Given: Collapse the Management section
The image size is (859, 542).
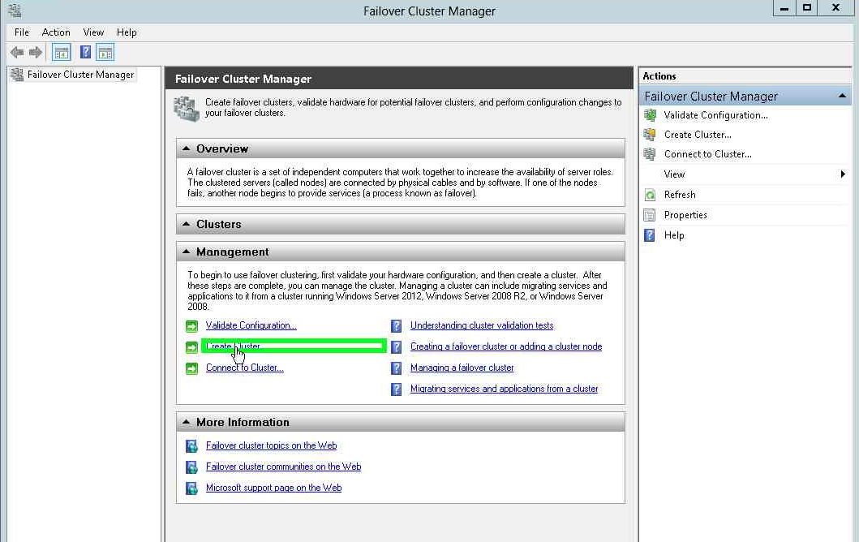Looking at the screenshot, I should 187,252.
